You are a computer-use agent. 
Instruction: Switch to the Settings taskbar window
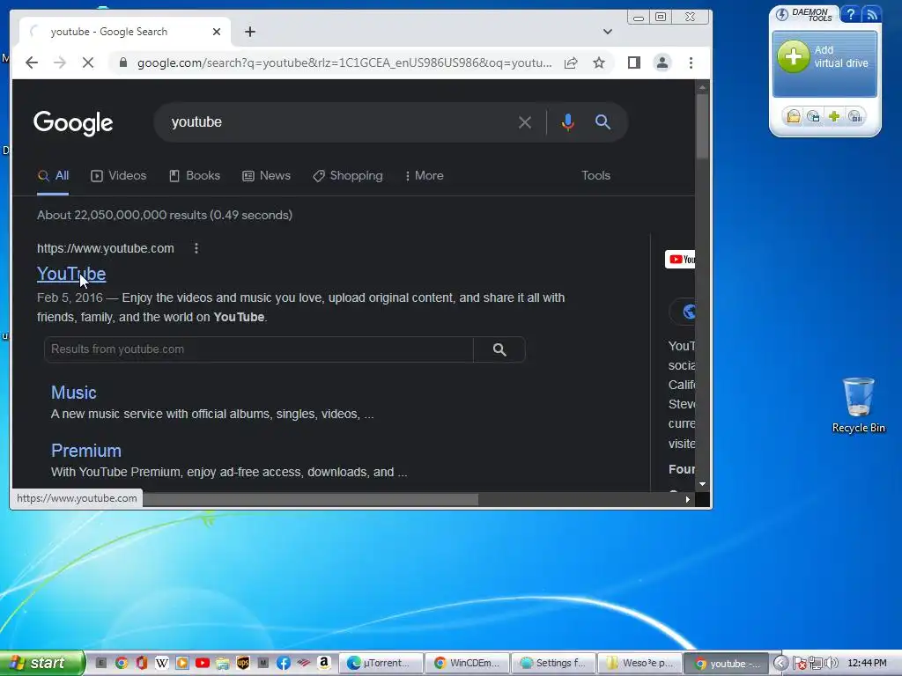click(x=553, y=664)
